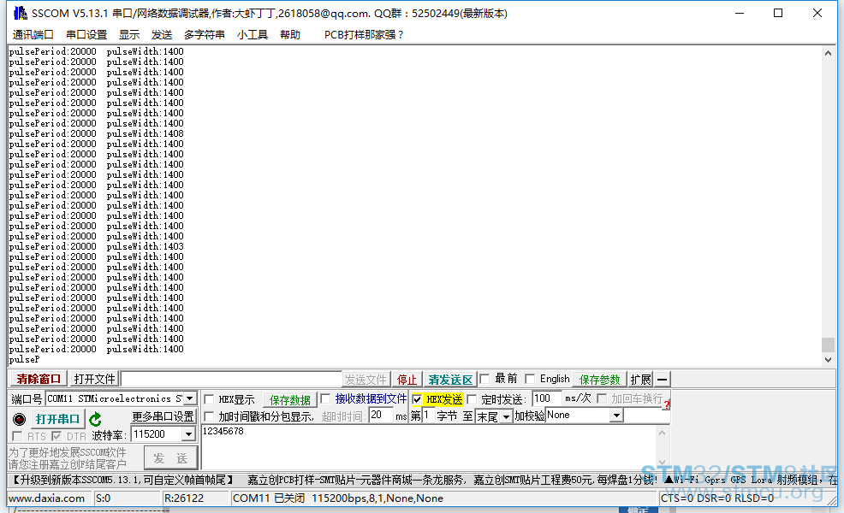The height and width of the screenshot is (513, 844).
Task: Click the 清除窗口 clear window button
Action: tap(36, 379)
